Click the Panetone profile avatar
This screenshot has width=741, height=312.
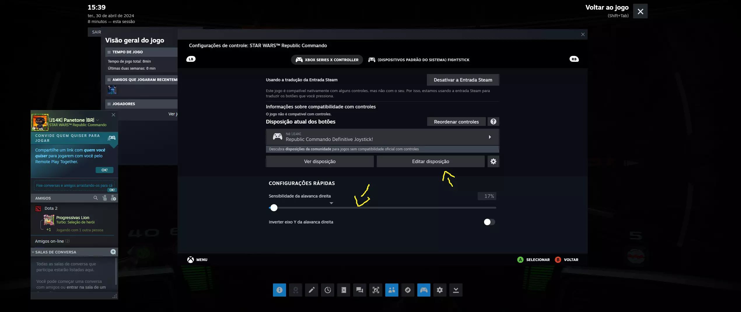[40, 122]
